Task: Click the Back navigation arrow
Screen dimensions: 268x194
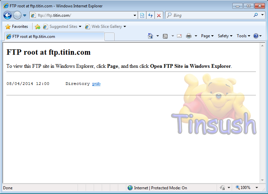Action: (7, 15)
